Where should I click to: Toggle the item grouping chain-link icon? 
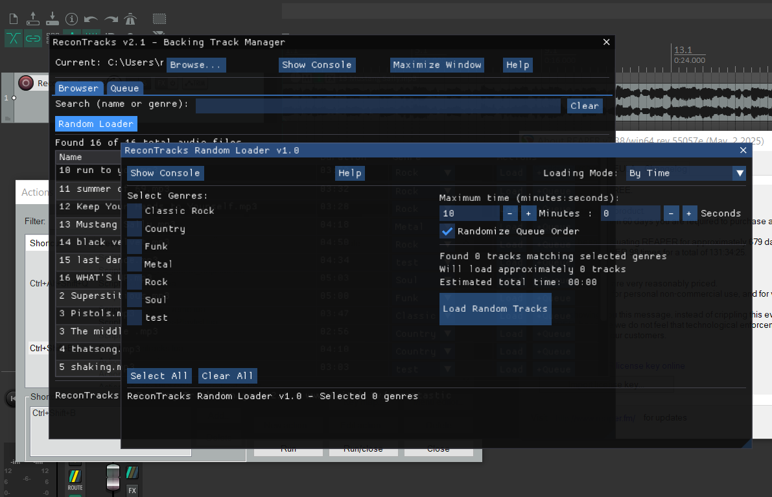33,38
